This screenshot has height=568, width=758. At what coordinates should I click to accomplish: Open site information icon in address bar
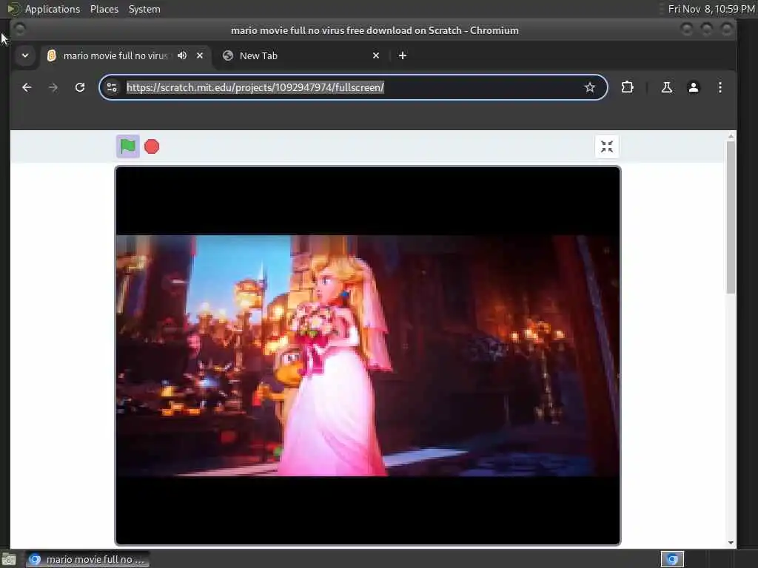point(112,87)
